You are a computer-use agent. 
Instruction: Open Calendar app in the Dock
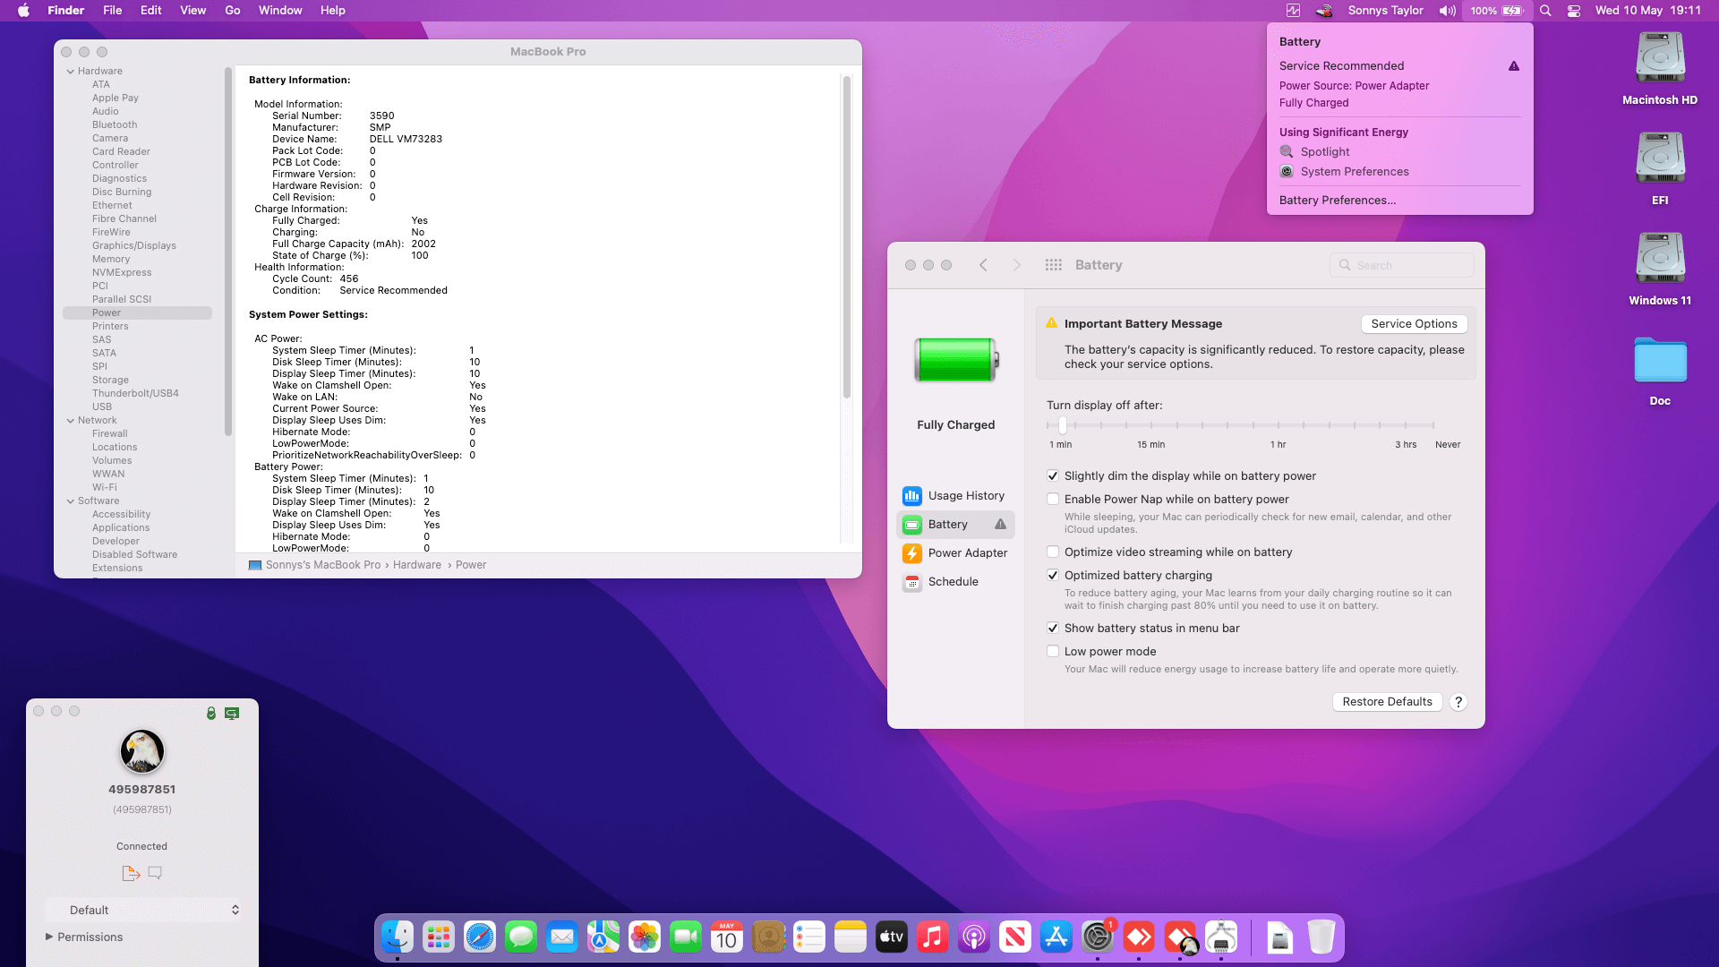click(727, 937)
